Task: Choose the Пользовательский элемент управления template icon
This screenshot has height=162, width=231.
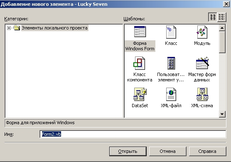Action: click(x=171, y=63)
